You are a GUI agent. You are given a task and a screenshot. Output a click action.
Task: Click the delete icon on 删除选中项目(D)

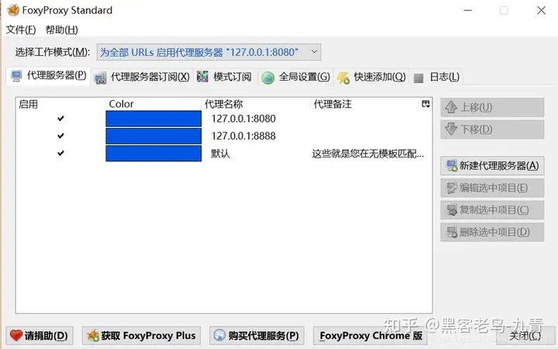452,232
